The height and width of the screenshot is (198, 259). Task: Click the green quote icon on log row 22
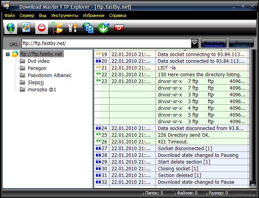tap(98, 74)
